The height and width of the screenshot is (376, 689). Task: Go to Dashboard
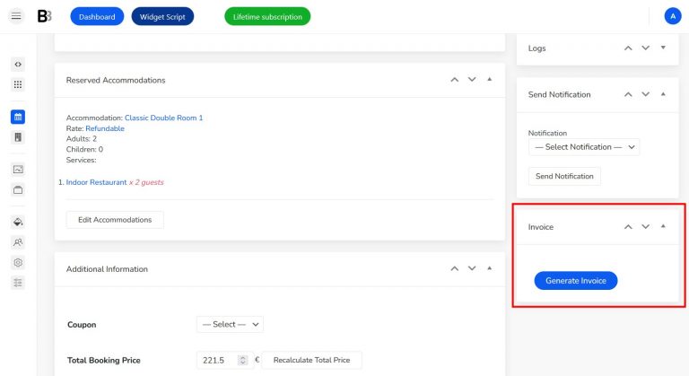click(96, 17)
